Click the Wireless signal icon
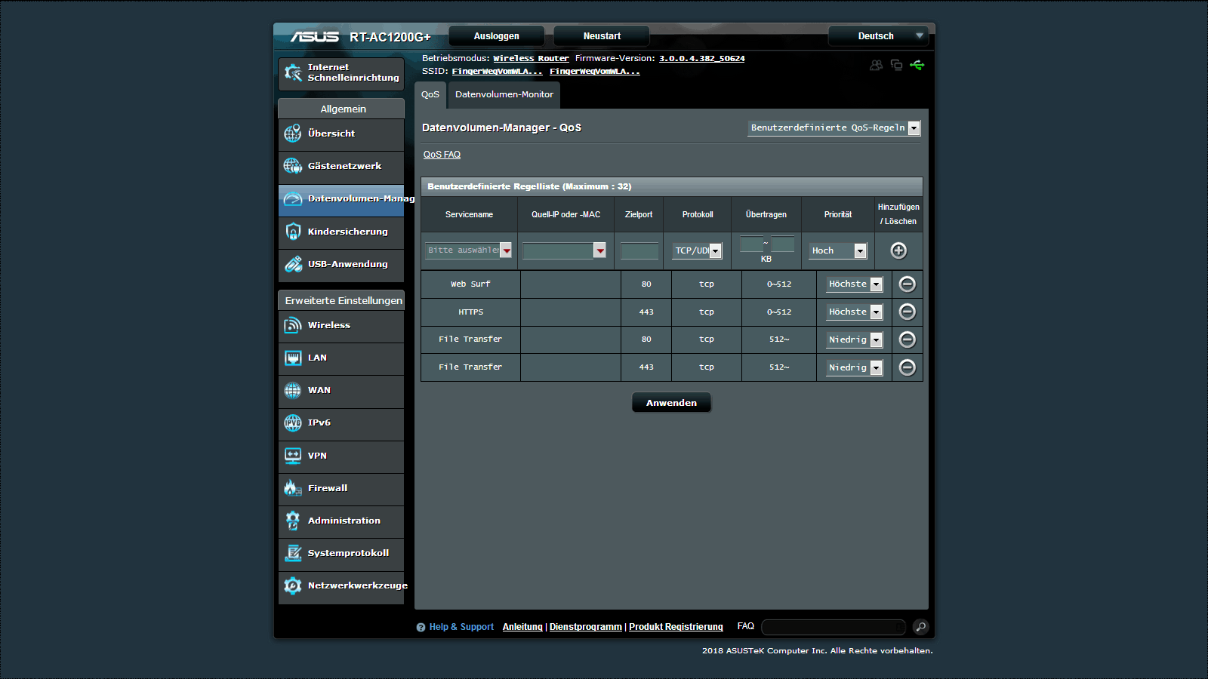Image resolution: width=1208 pixels, height=679 pixels. 293,325
